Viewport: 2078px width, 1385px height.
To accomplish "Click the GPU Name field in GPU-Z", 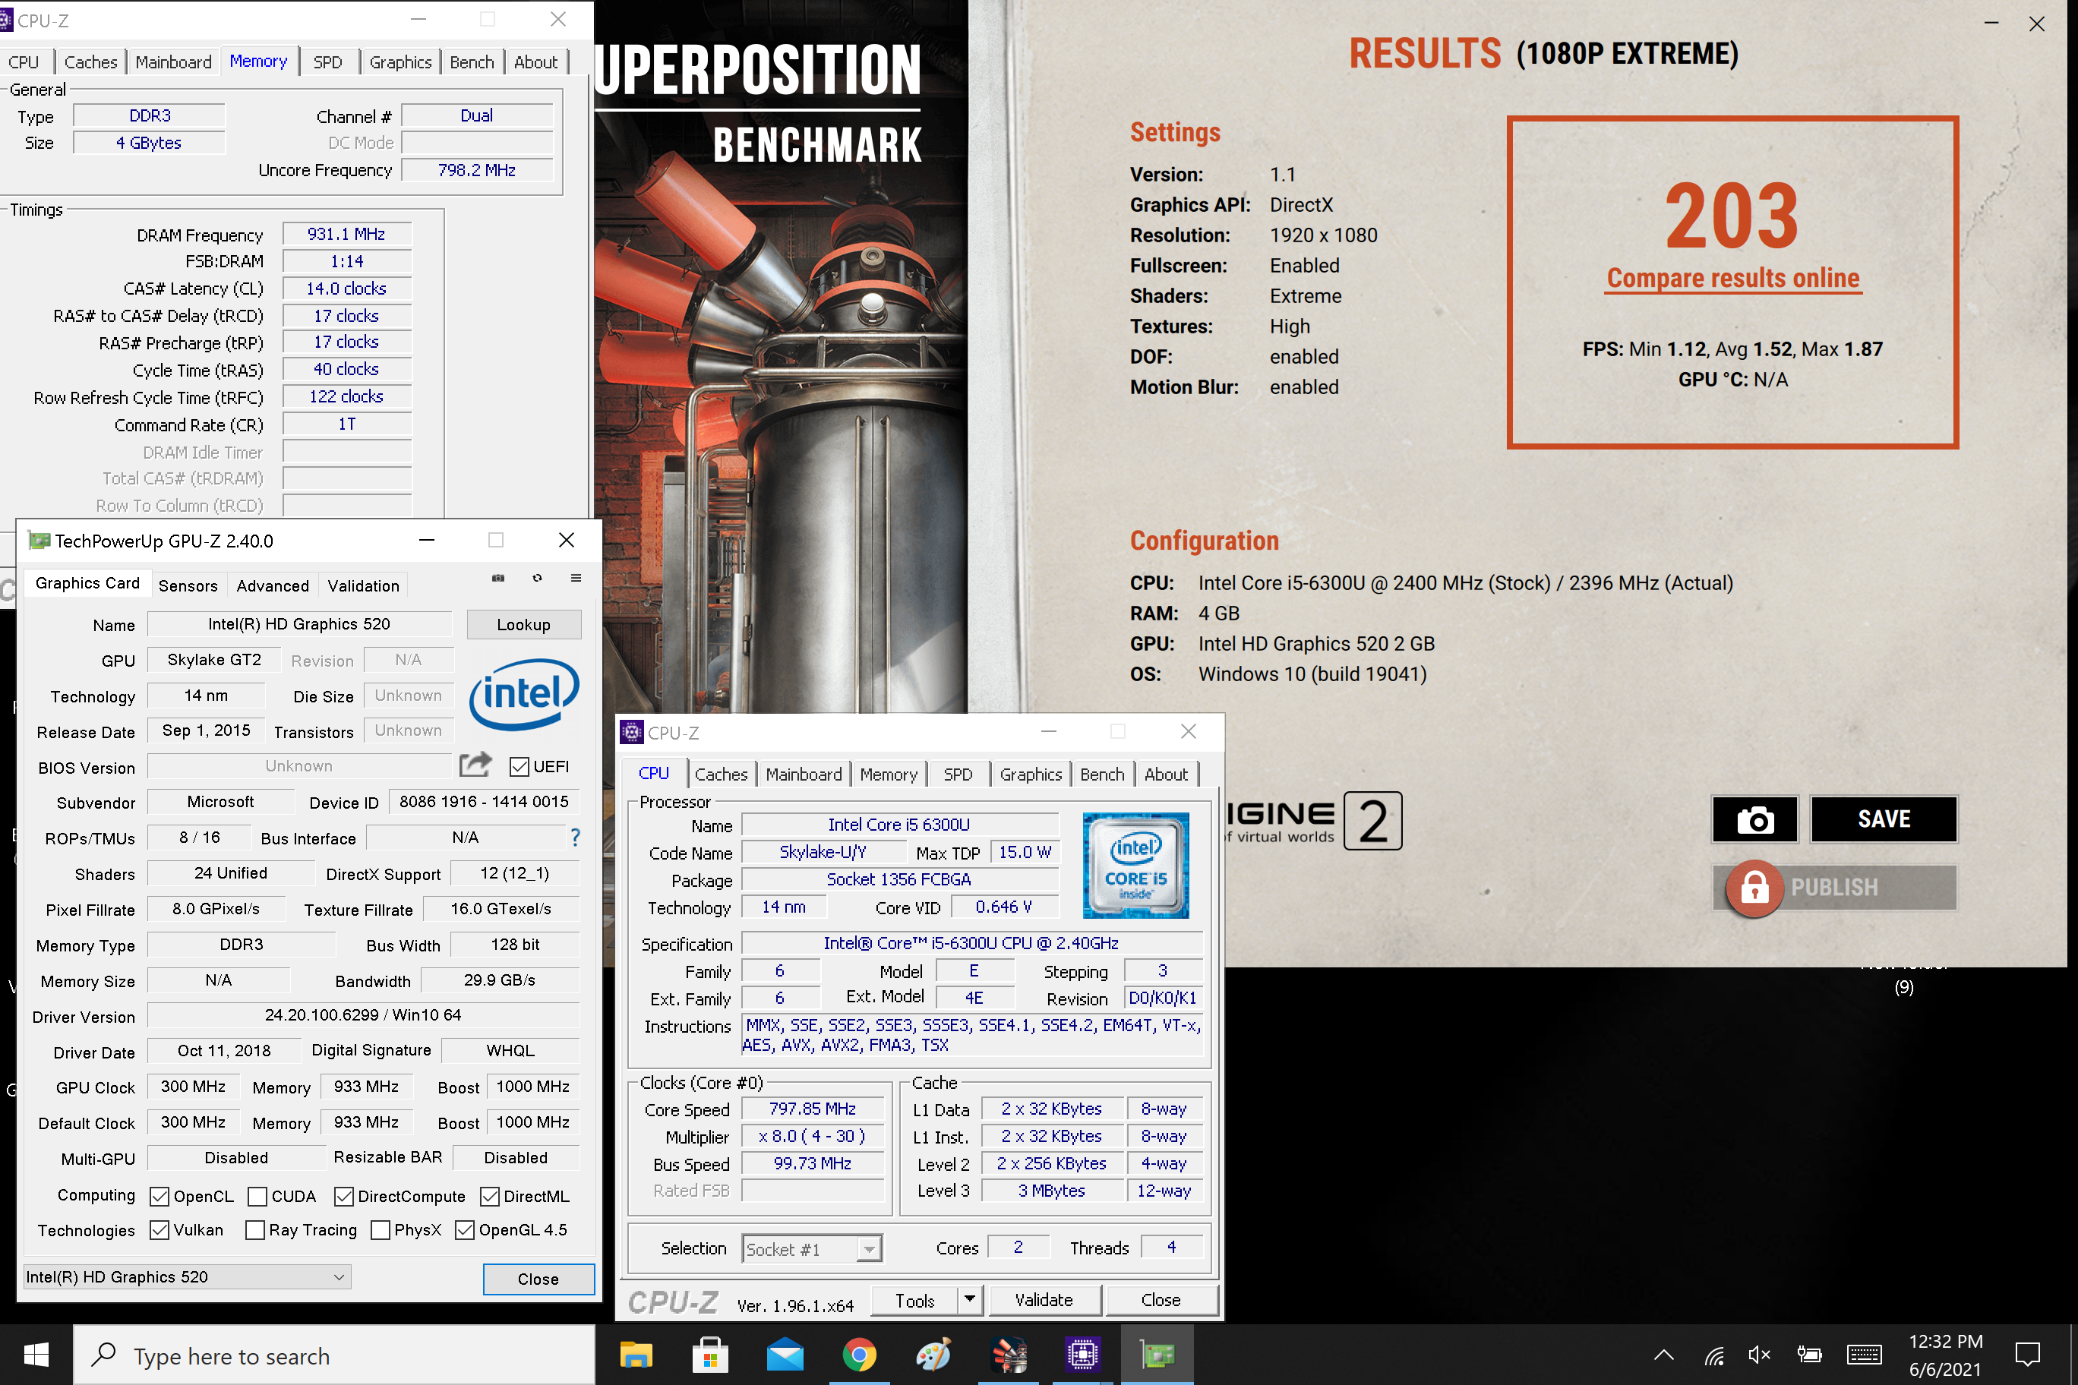I will pos(299,623).
